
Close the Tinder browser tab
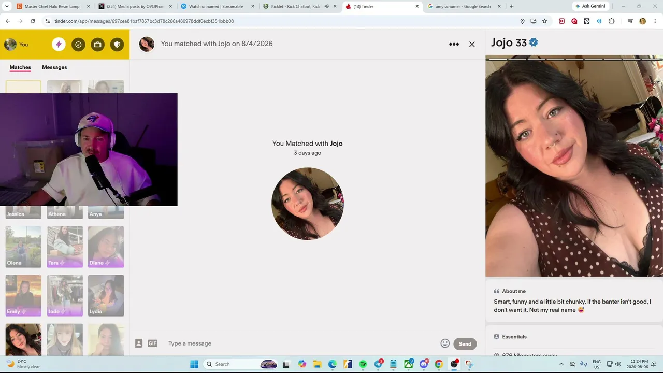tap(417, 6)
